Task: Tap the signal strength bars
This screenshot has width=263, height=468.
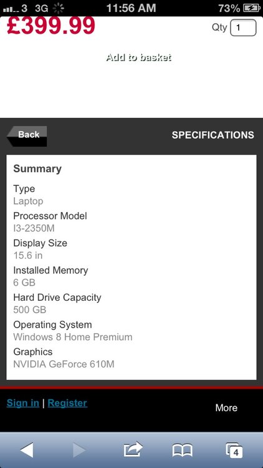Action: pyautogui.click(x=11, y=9)
